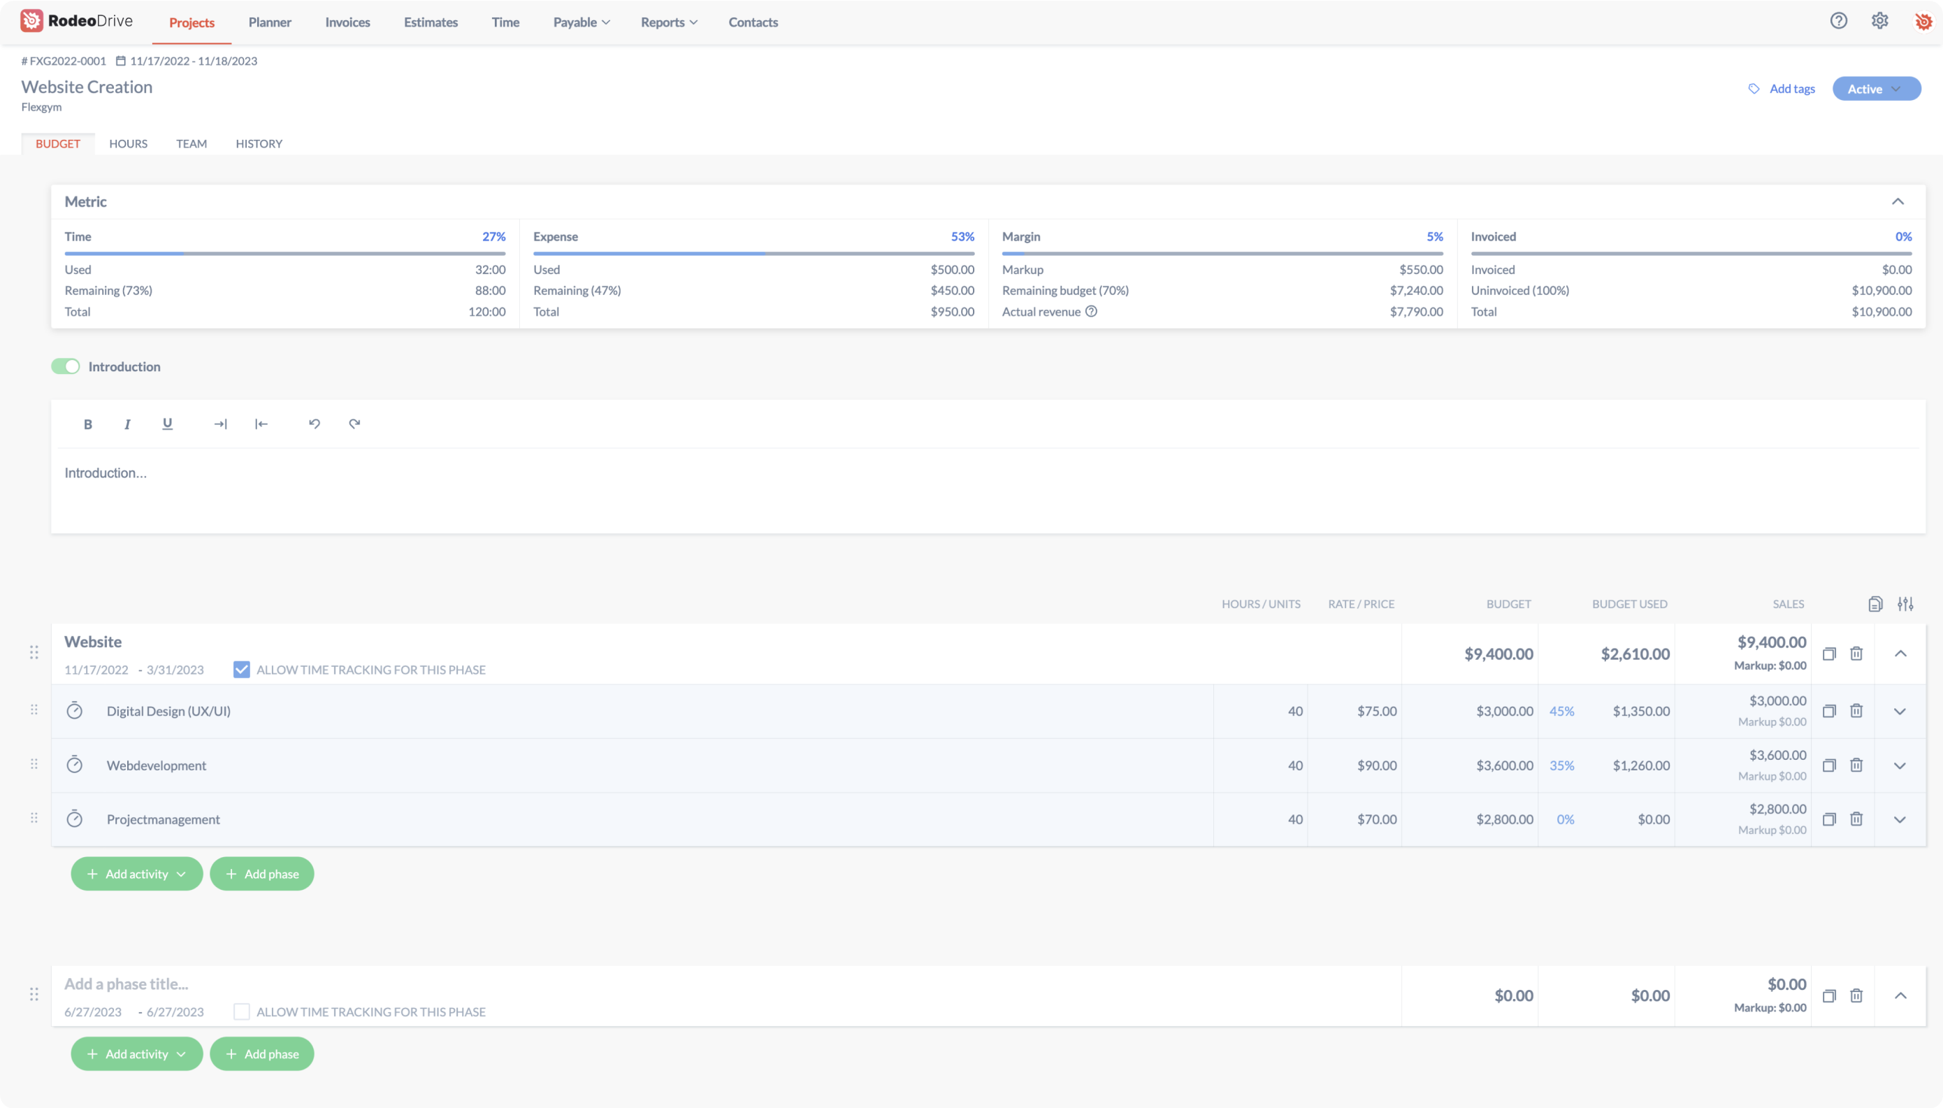Open the Active status dropdown

click(1876, 89)
